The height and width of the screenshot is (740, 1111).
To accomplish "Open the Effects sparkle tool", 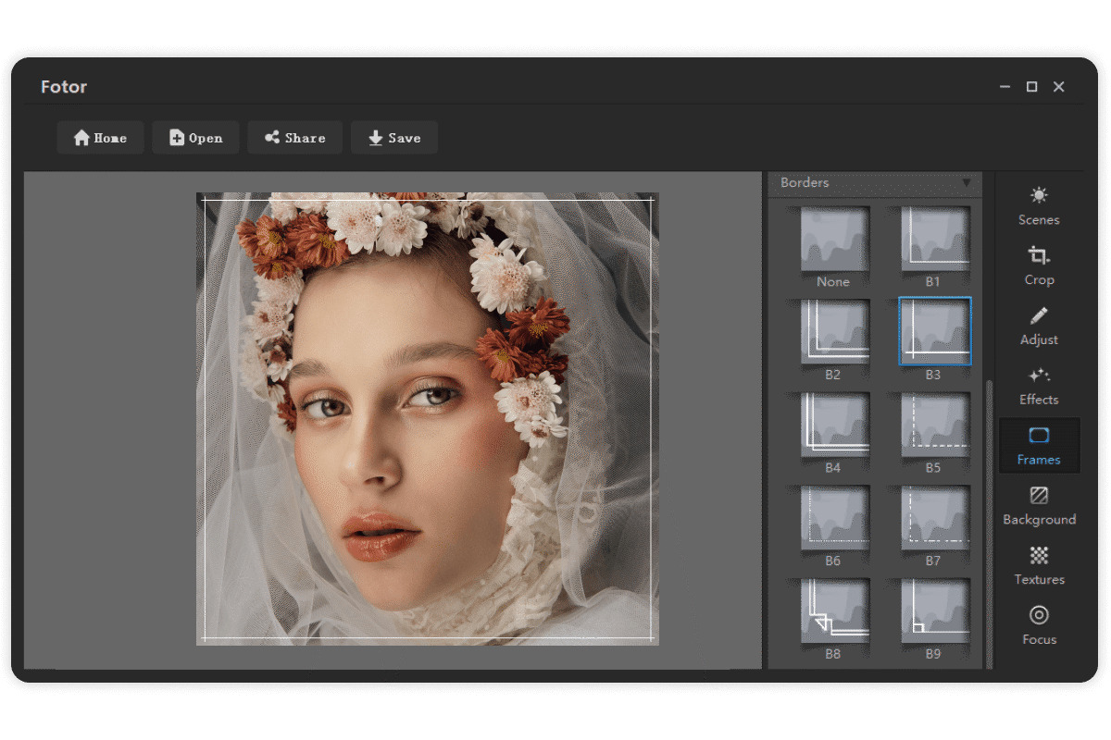I will [x=1039, y=386].
